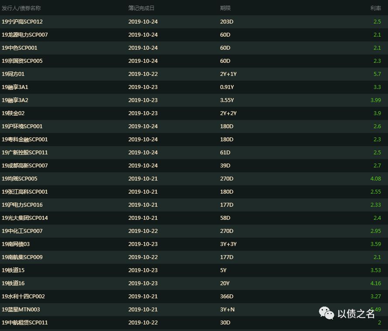Click 19成都高新SCP007 bond name

[25, 166]
